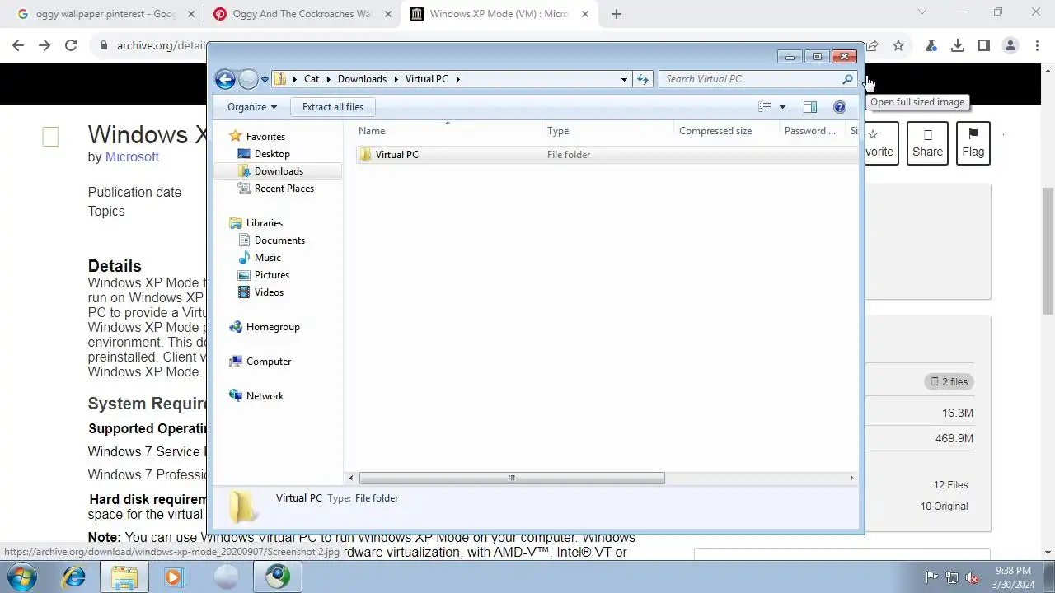Image resolution: width=1055 pixels, height=593 pixels.
Task: Click the Share button on archive page
Action: (927, 143)
